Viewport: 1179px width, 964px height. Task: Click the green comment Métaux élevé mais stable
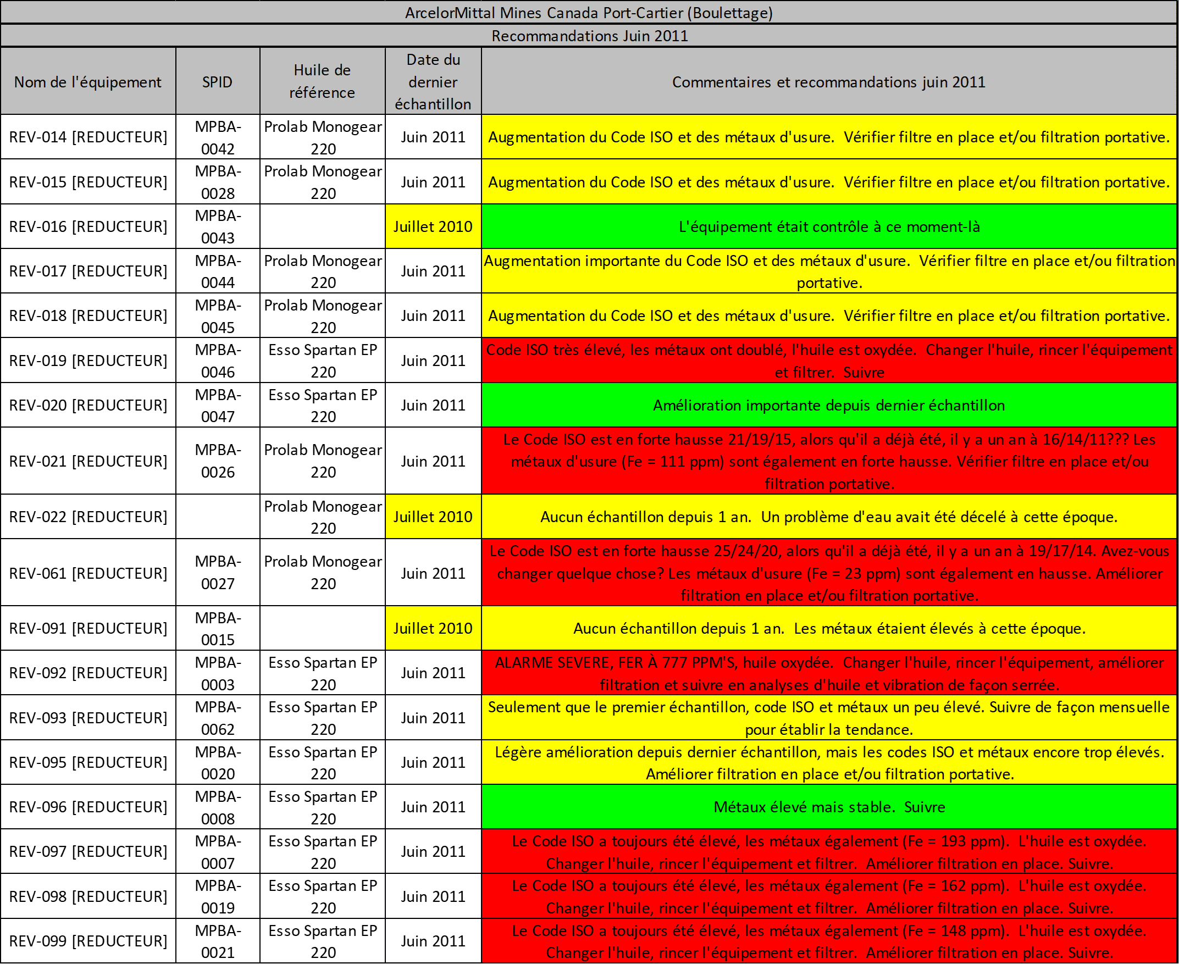coord(829,807)
